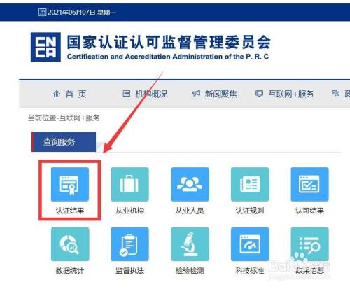
Task: Click the icon beside 机构概况
Action: (x=127, y=94)
